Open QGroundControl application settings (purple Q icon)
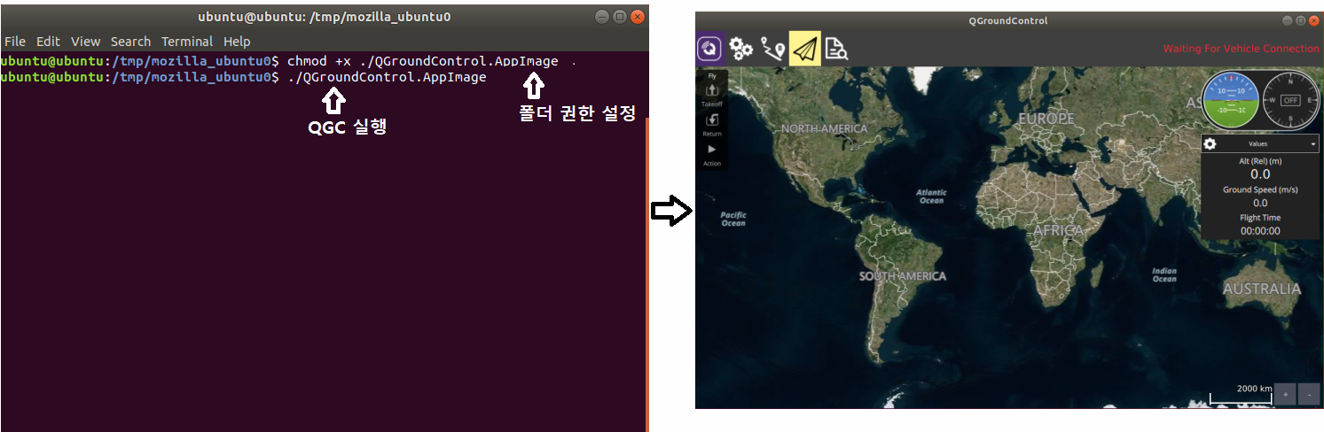 [709, 49]
